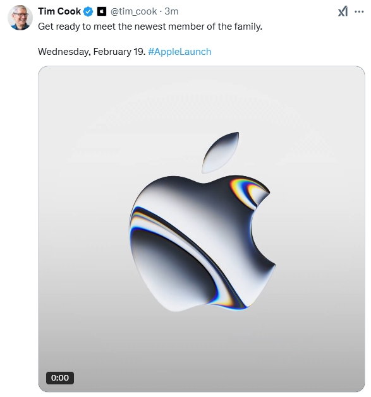Click the 0:00 video duration badge
This screenshot has width=371, height=397.
[x=60, y=378]
